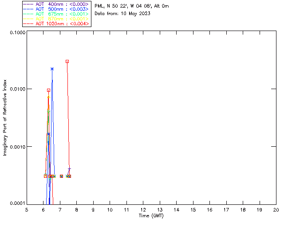Click the x-axis tick label 19
Image resolution: width=284 pixels, height=227 pixels.
(x=260, y=210)
